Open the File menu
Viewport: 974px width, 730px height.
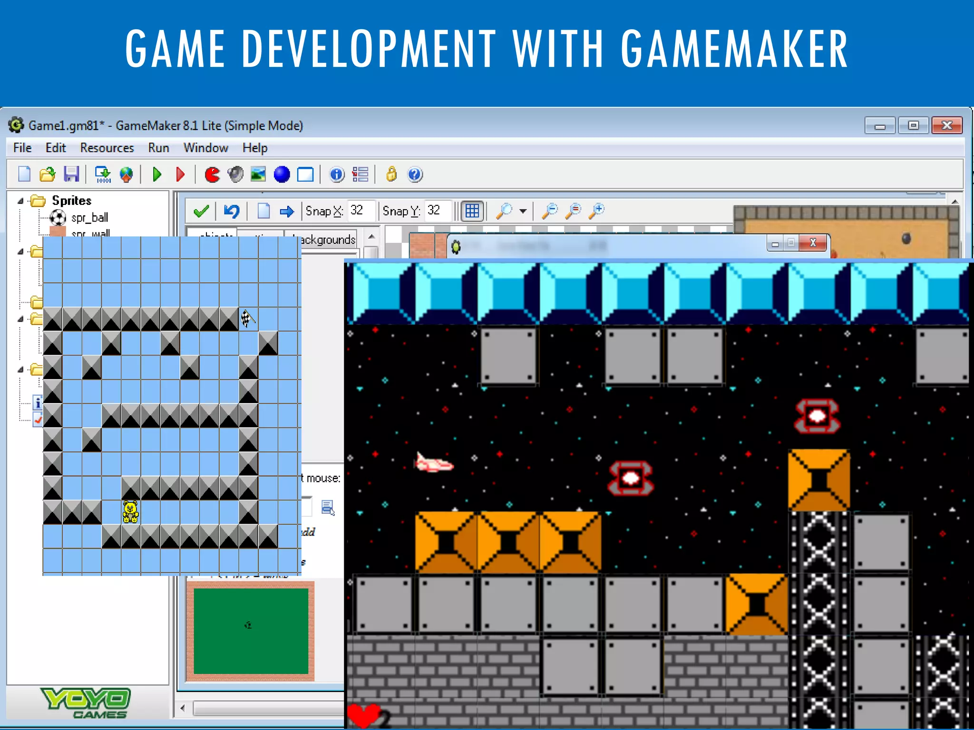[x=22, y=148]
